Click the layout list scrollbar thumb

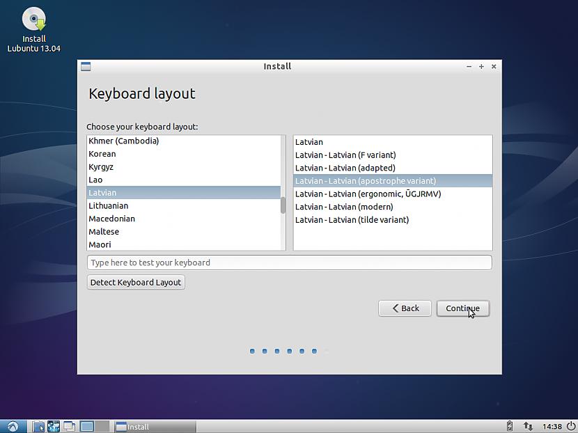click(x=283, y=205)
